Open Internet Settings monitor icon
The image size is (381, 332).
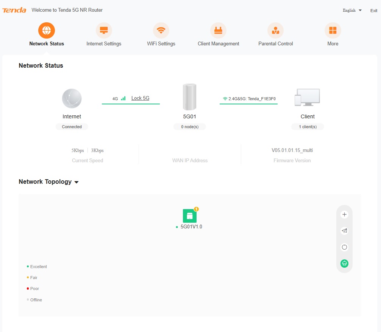104,30
